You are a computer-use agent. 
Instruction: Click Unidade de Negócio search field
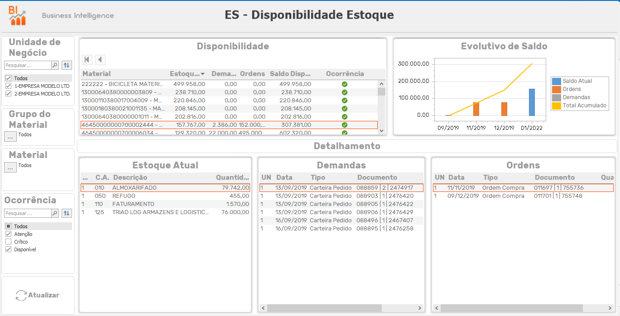[x=28, y=65]
